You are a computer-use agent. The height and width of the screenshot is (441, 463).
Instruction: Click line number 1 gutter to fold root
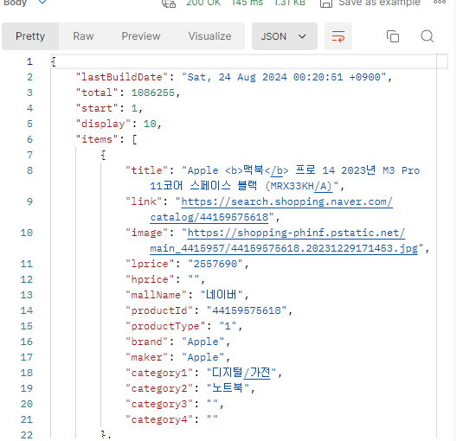(x=29, y=61)
